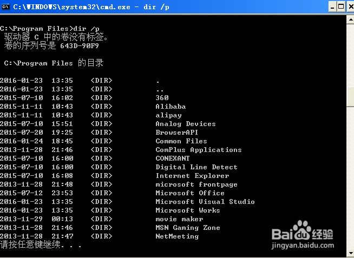Click the time 00:13 in movie maker row
Screen dimensions: 354x258
pos(62,219)
